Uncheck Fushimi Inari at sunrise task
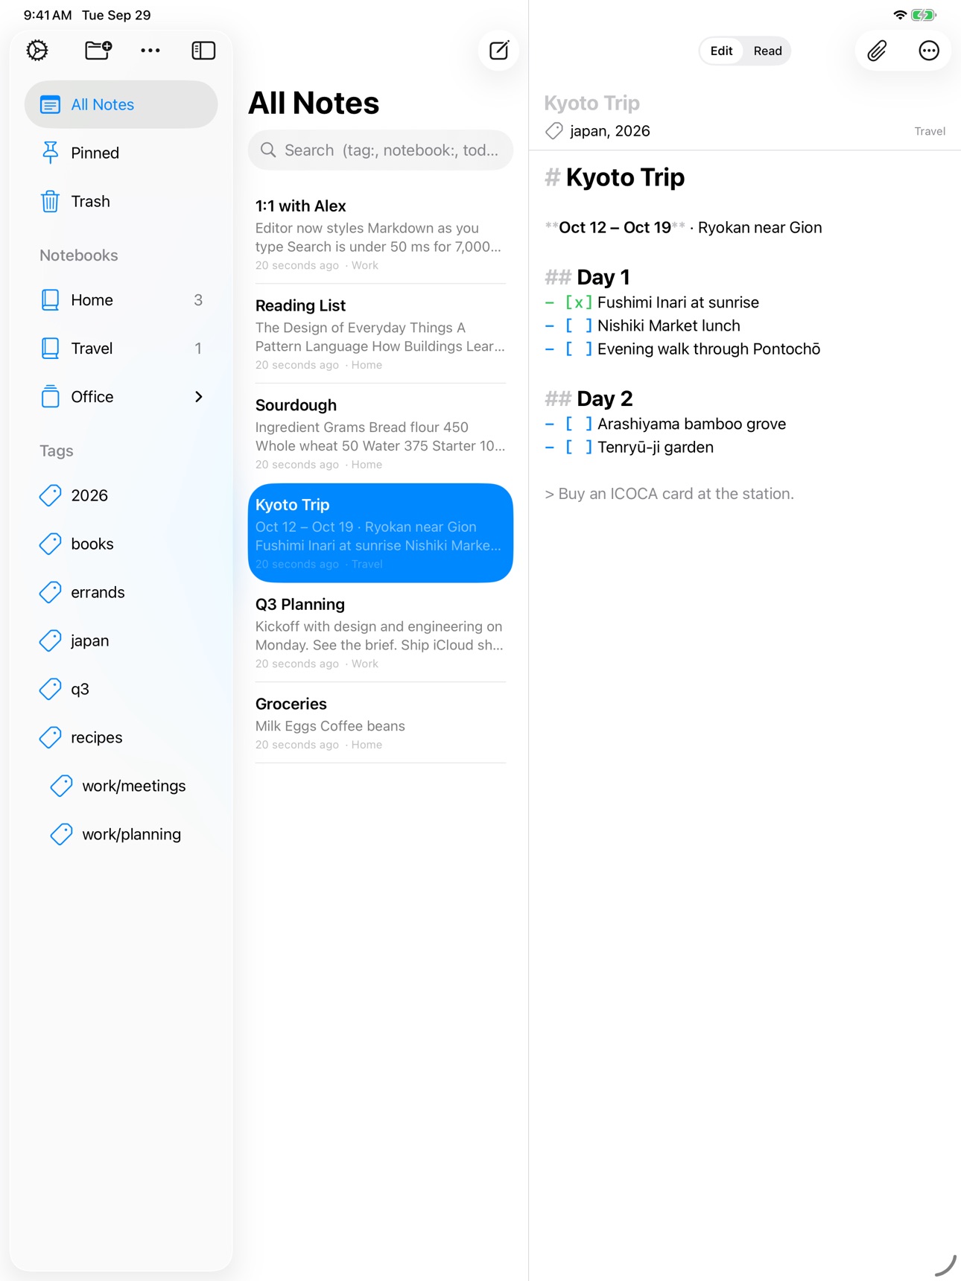The image size is (961, 1281). [579, 302]
